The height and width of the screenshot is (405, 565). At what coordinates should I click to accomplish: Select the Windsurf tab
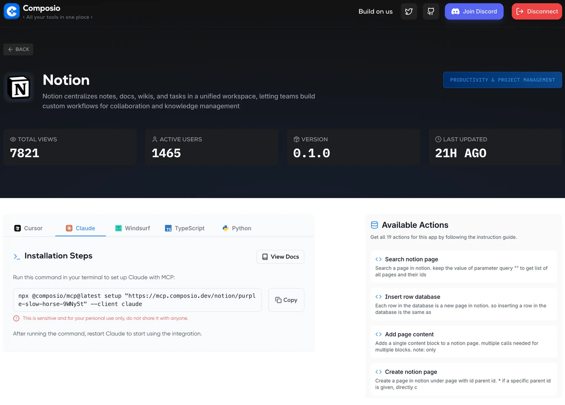133,228
